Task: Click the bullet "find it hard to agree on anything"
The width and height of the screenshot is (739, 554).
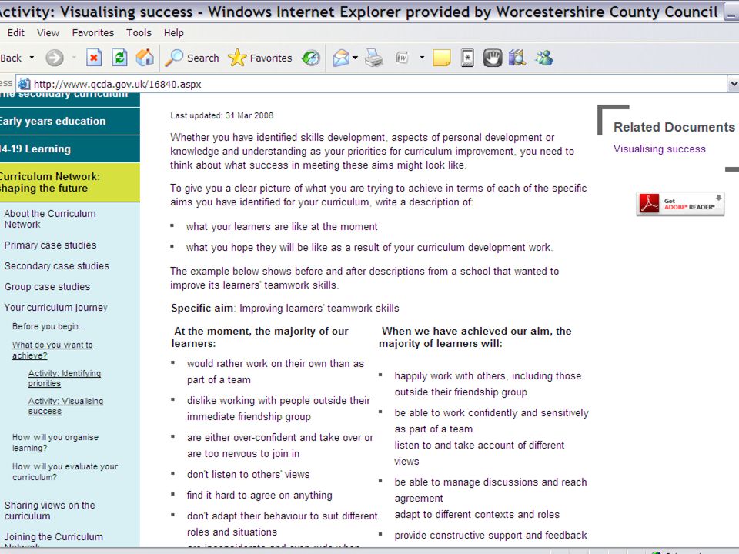Action: [x=259, y=495]
